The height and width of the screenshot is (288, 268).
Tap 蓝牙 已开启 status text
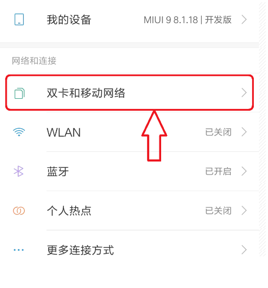[218, 171]
